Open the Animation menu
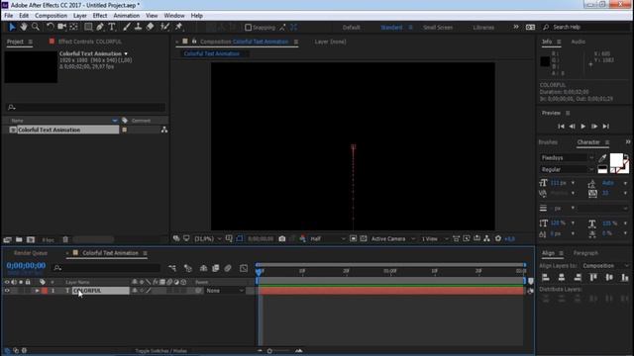 pyautogui.click(x=127, y=16)
